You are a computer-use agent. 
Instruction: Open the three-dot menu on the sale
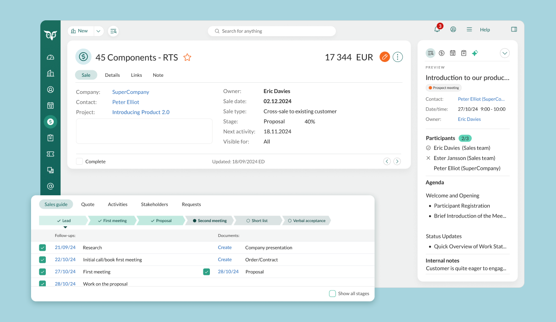[398, 57]
